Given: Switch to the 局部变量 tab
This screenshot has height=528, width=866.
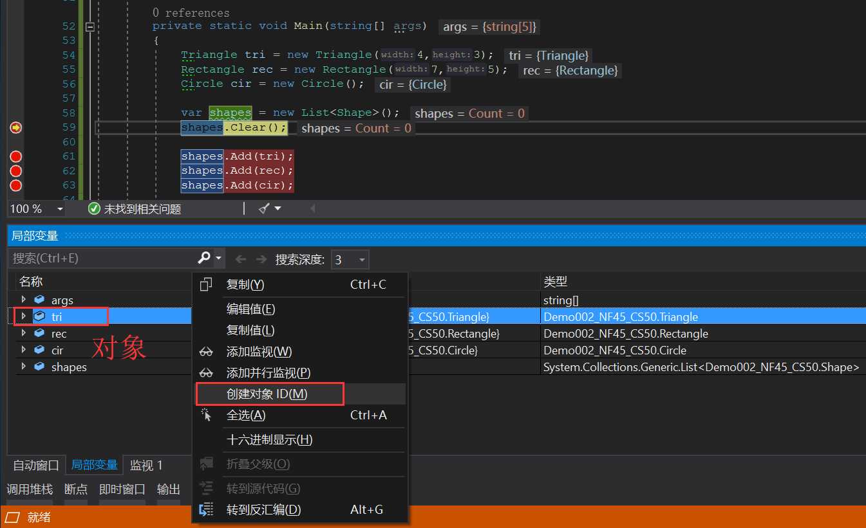Looking at the screenshot, I should 95,465.
